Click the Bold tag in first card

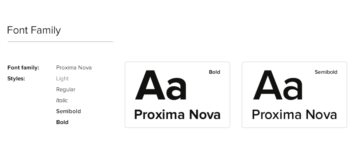(x=214, y=72)
